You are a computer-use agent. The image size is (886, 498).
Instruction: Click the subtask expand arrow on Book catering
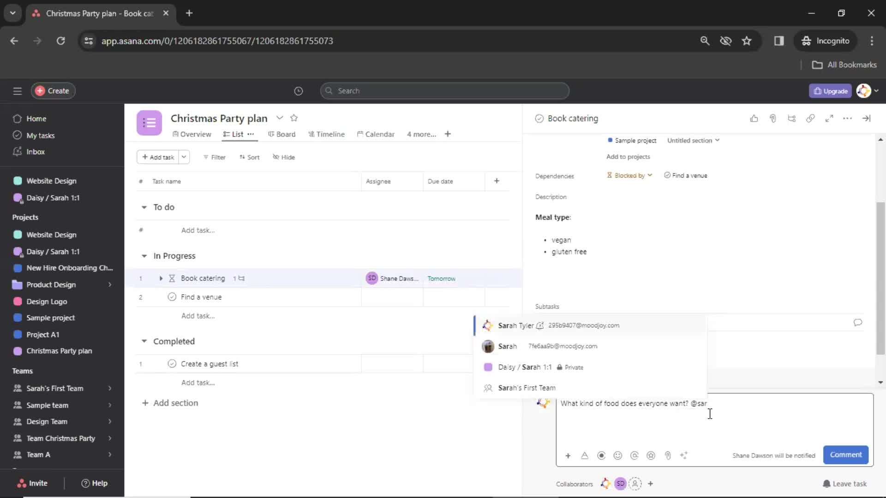tap(159, 278)
